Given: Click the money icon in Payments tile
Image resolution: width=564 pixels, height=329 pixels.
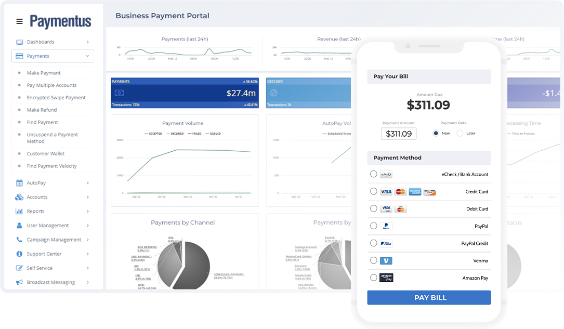Looking at the screenshot, I should (119, 93).
